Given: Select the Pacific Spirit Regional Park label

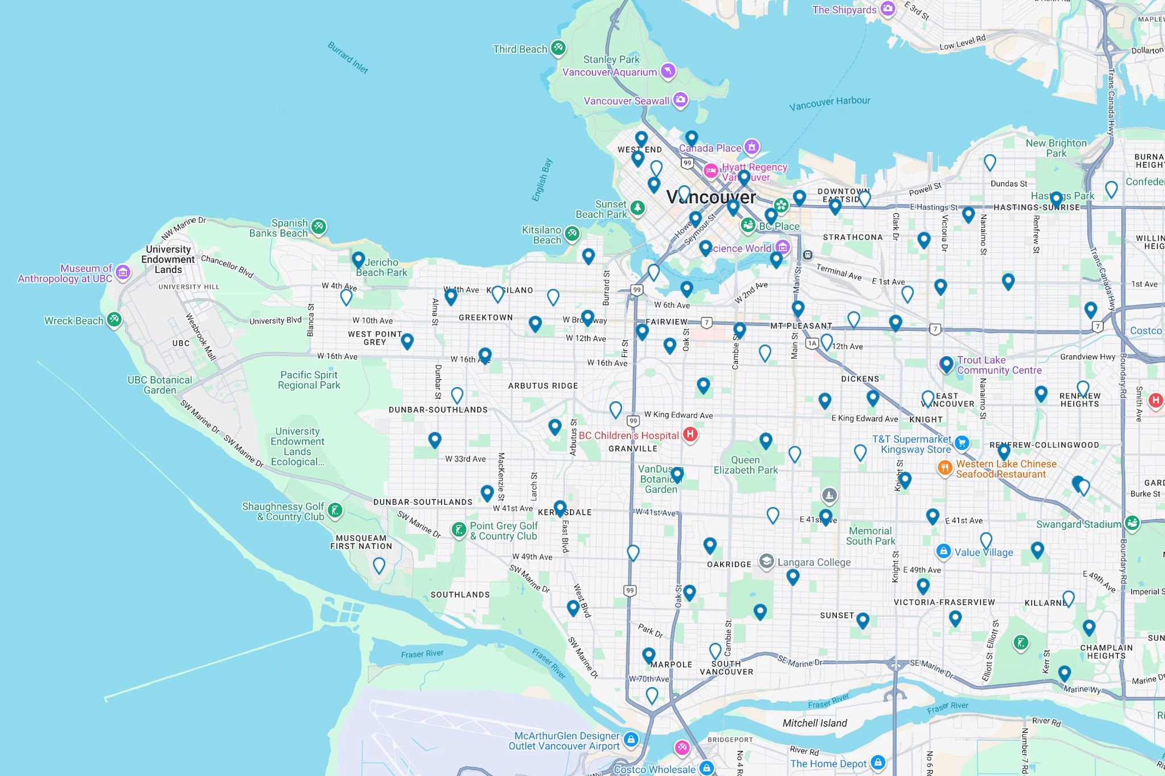Looking at the screenshot, I should point(309,380).
